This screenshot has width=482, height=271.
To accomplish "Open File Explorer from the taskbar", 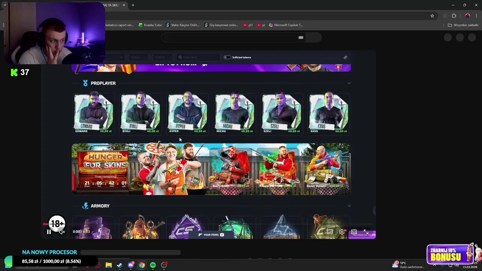I will tap(108, 265).
